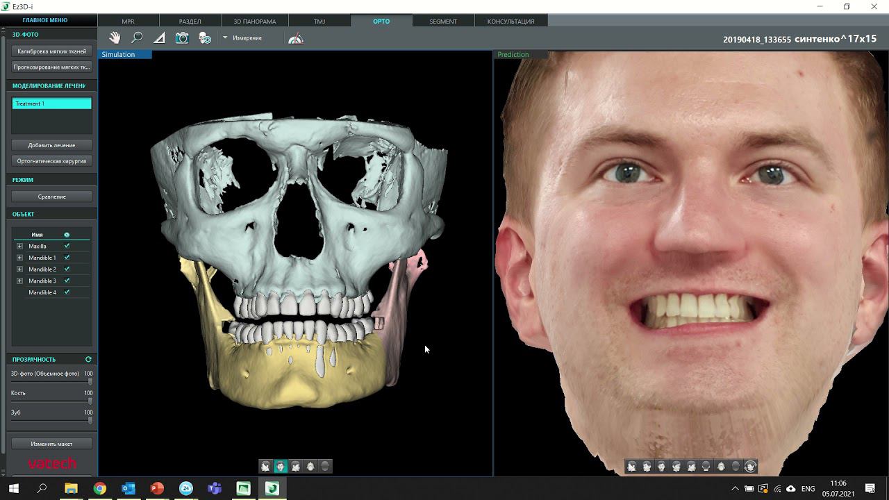The height and width of the screenshot is (500, 889).
Task: Select Treatment 1 in treatment list
Action: (x=52, y=103)
